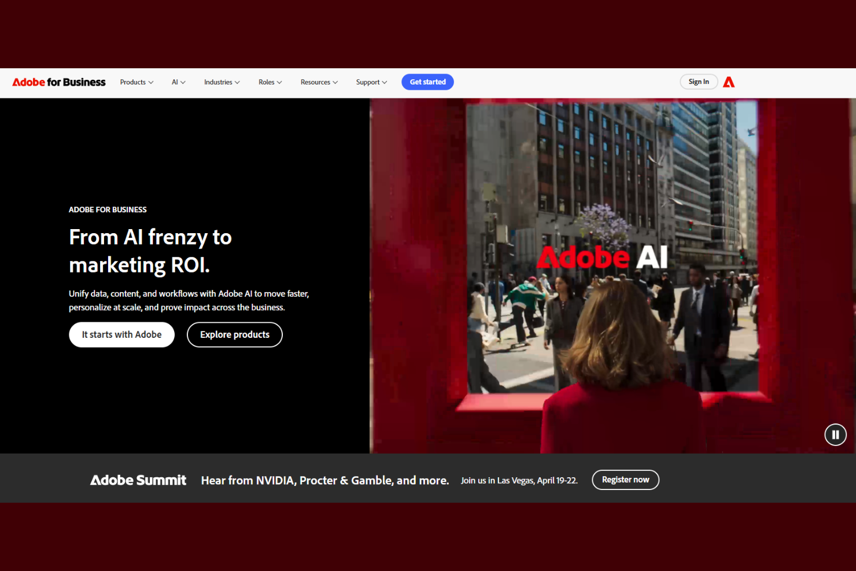
Task: Expand the Support menu
Action: tap(371, 82)
